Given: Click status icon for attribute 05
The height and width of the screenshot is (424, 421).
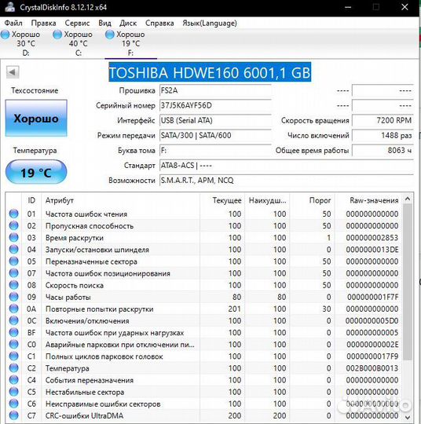Looking at the screenshot, I should click(x=14, y=261).
